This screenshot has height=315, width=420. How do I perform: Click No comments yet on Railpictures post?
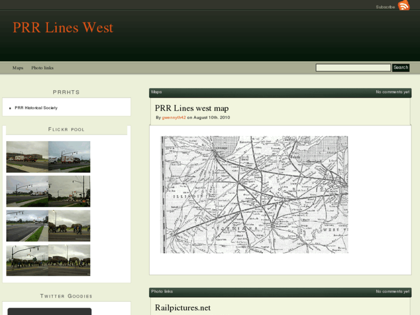pyautogui.click(x=392, y=291)
